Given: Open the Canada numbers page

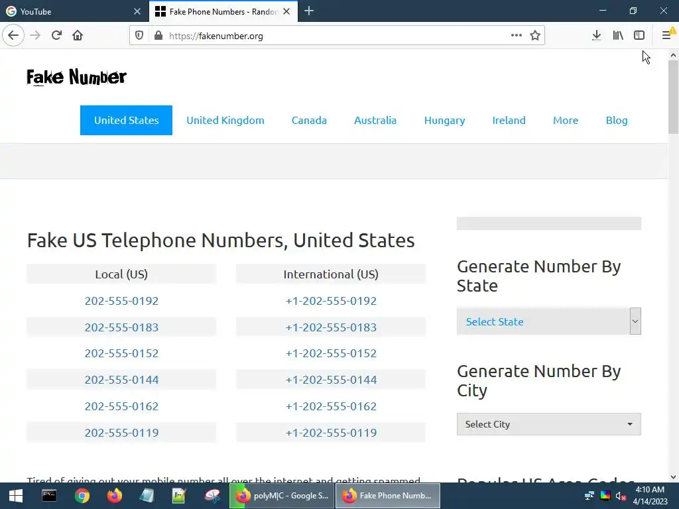Looking at the screenshot, I should 309,121.
